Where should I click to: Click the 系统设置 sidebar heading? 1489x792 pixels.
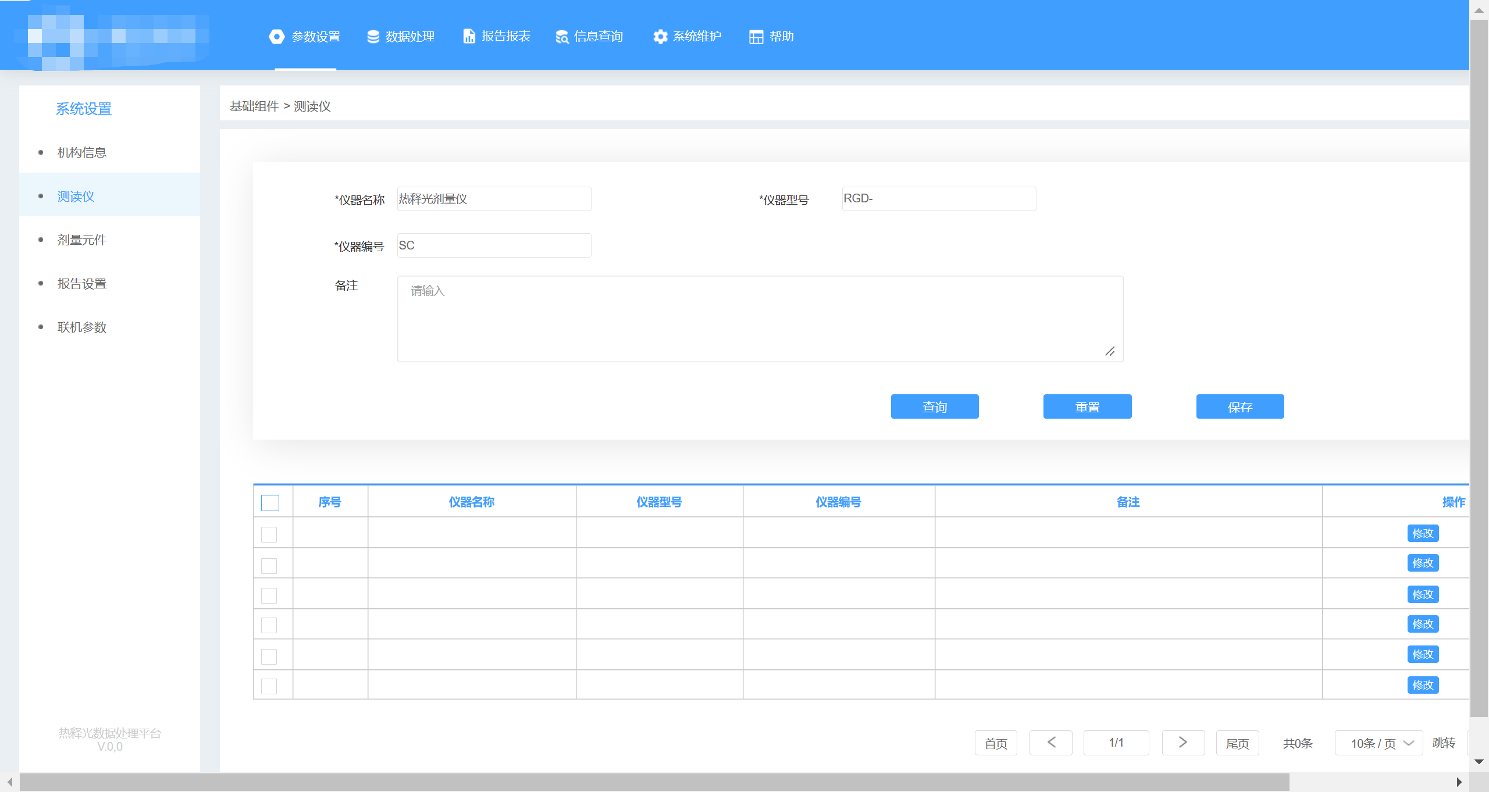(84, 109)
